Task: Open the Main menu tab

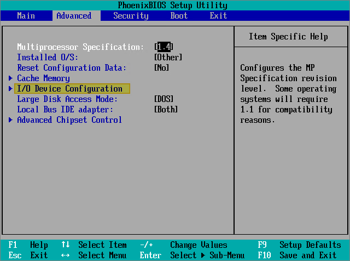Action: point(26,16)
